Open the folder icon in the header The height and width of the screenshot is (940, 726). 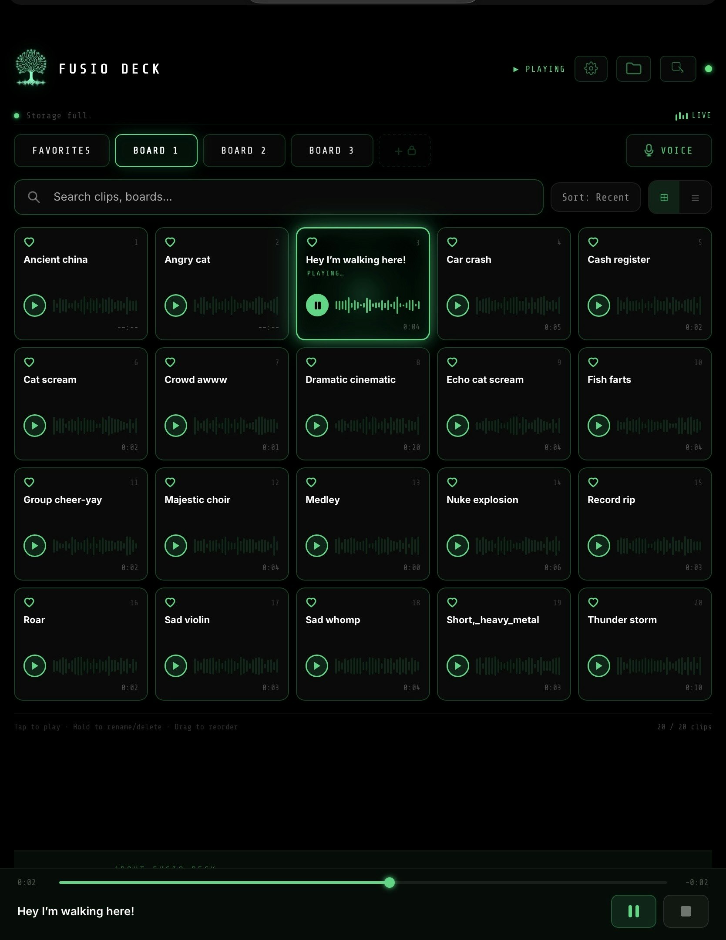[x=633, y=69]
